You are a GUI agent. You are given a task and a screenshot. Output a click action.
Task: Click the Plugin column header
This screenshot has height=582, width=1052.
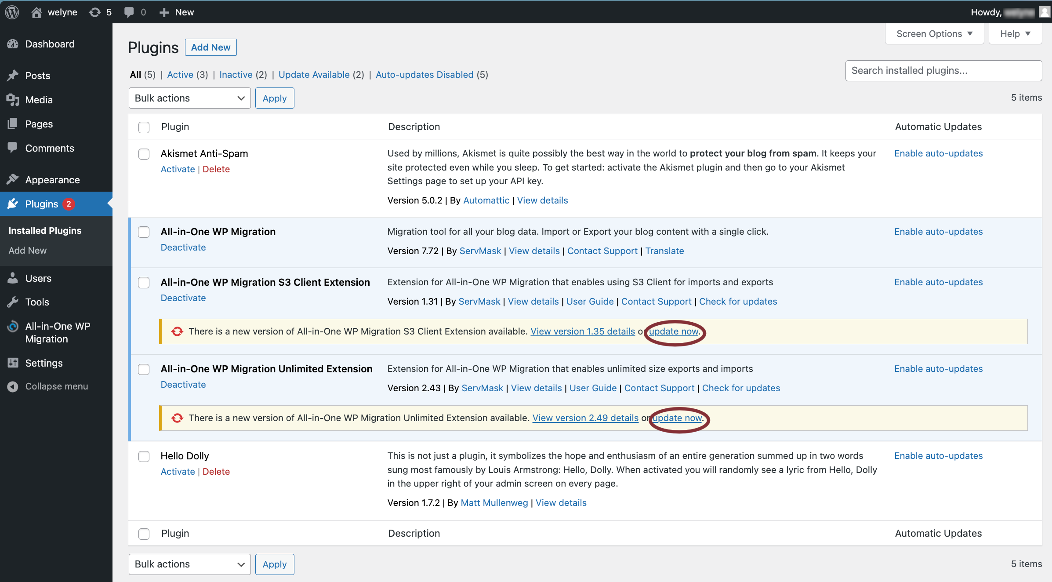(175, 127)
